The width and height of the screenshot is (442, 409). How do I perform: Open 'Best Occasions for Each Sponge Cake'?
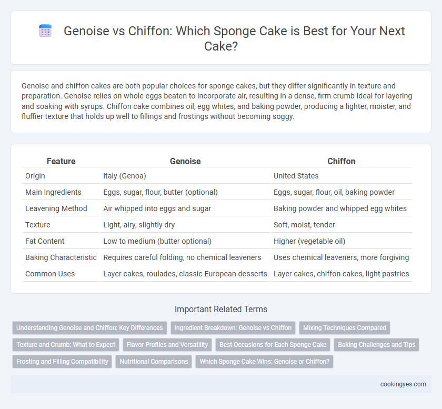273,345
